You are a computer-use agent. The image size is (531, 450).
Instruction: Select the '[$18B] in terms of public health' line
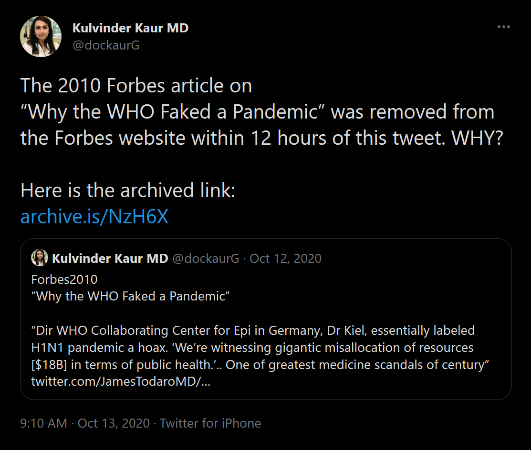click(260, 365)
